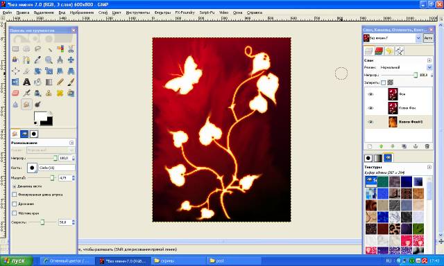The image size is (444, 266).
Task: Choose the Eraser tool
Action: (x=15, y=93)
